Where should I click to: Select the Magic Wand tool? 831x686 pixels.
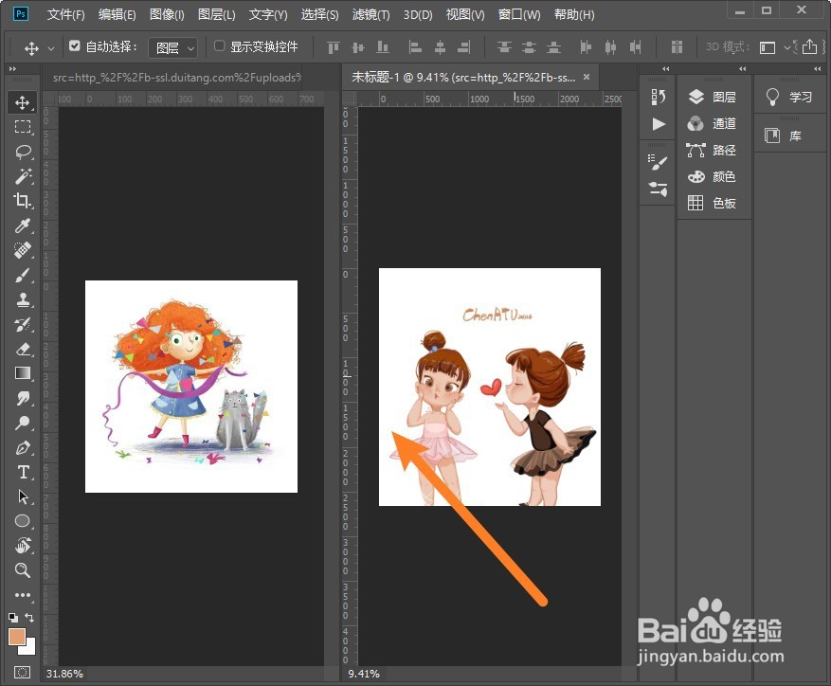tap(22, 176)
